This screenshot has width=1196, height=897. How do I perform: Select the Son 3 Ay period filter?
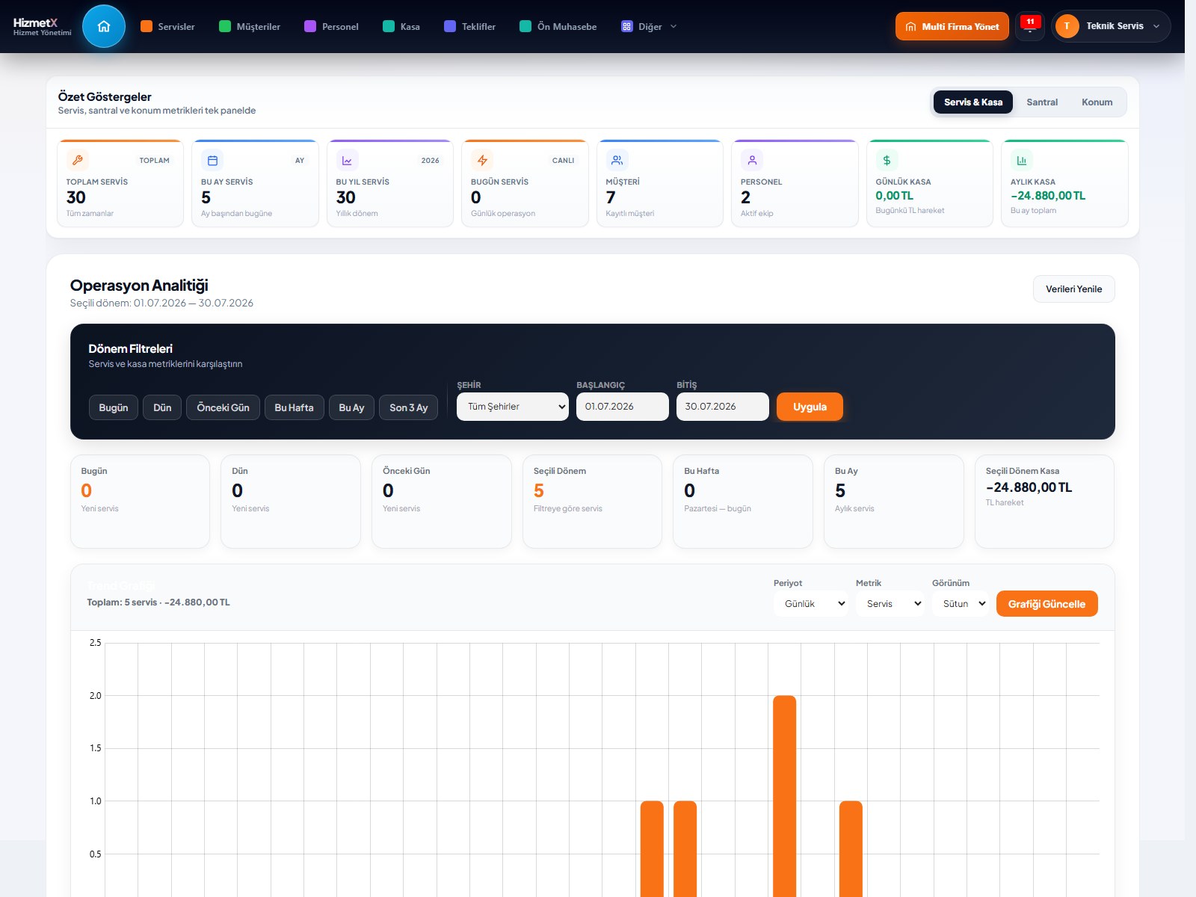(408, 407)
